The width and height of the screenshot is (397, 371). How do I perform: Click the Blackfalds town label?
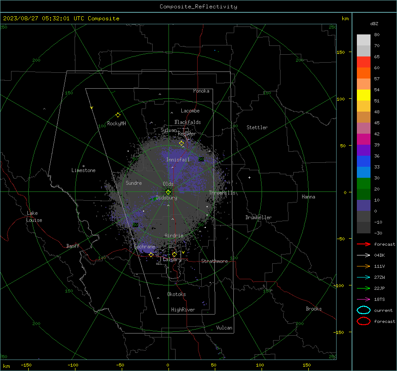(x=187, y=122)
